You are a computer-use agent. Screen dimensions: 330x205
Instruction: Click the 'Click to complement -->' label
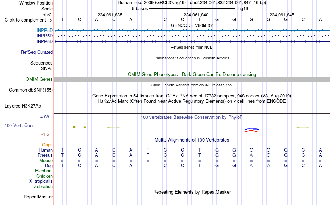click(28, 20)
